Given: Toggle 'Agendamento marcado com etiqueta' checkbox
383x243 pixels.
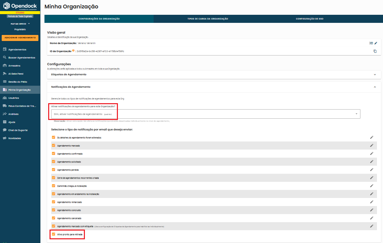Looking at the screenshot, I should pos(54,226).
